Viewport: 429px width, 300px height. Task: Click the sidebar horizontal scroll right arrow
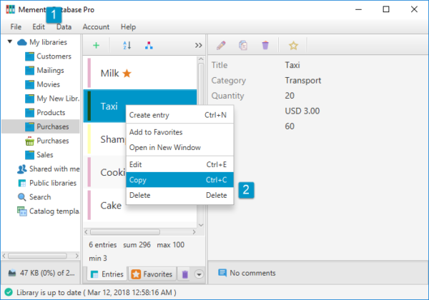(77, 256)
